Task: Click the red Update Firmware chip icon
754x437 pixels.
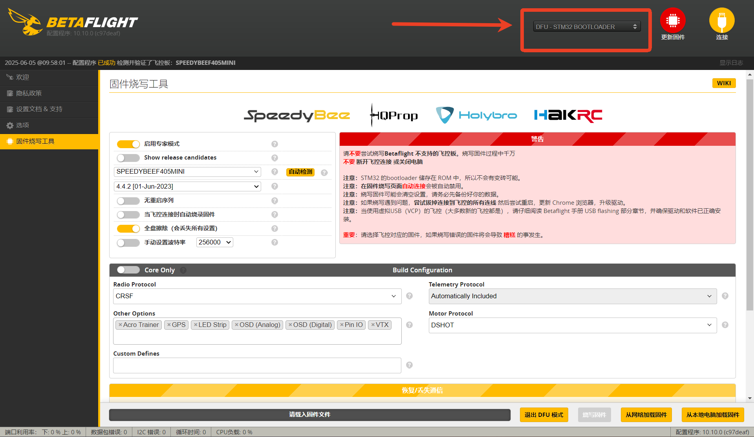Action: (x=673, y=20)
